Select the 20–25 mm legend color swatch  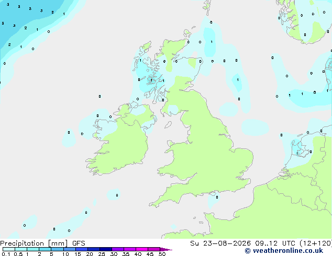click(94, 249)
